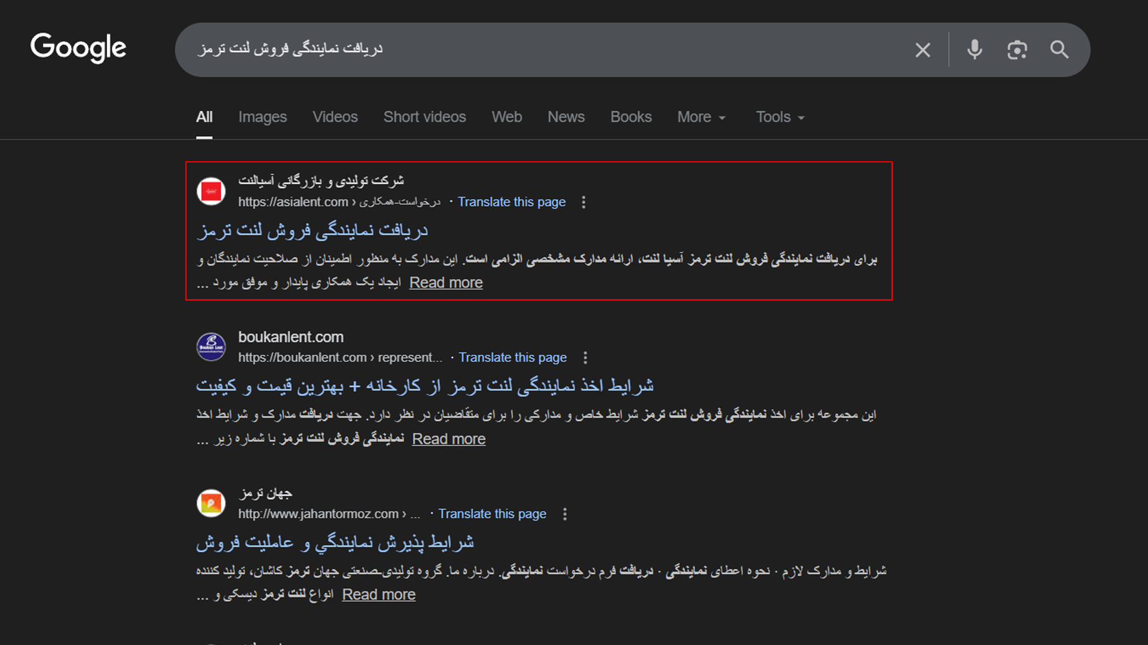Viewport: 1148px width, 645px height.
Task: Open the jahantormoz.com result title link
Action: coord(335,542)
